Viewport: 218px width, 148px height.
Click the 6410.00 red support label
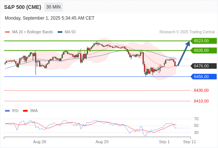[x=201, y=101]
